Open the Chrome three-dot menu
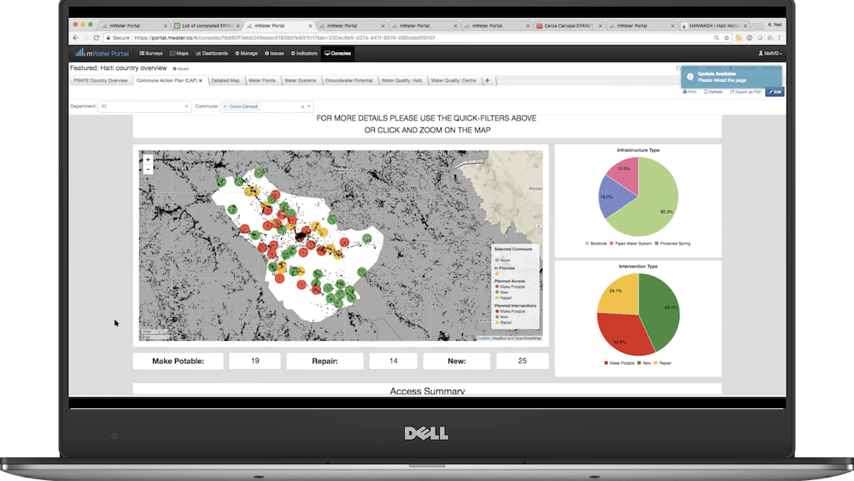This screenshot has height=481, width=854. [x=780, y=38]
